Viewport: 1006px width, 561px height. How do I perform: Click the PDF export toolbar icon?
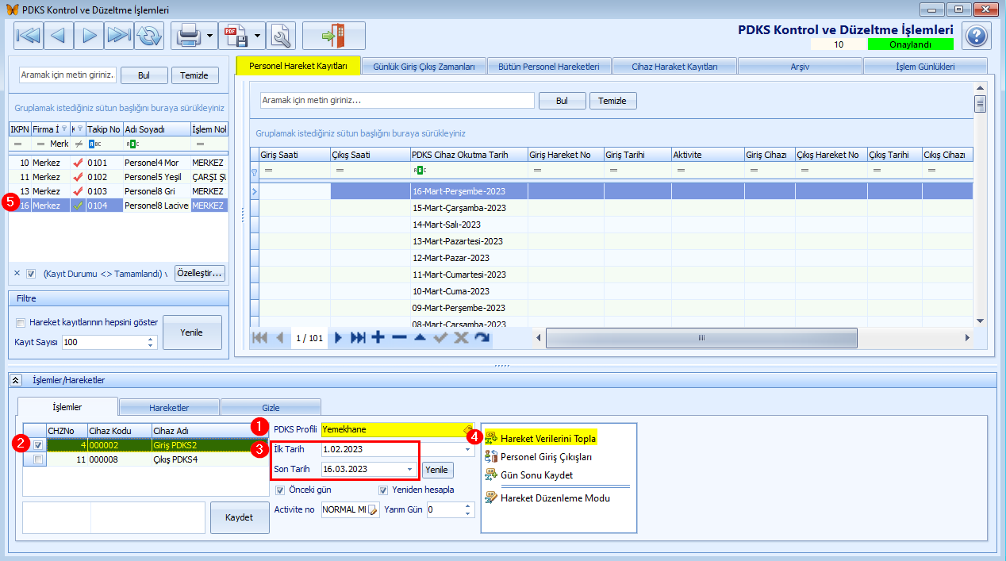[235, 36]
